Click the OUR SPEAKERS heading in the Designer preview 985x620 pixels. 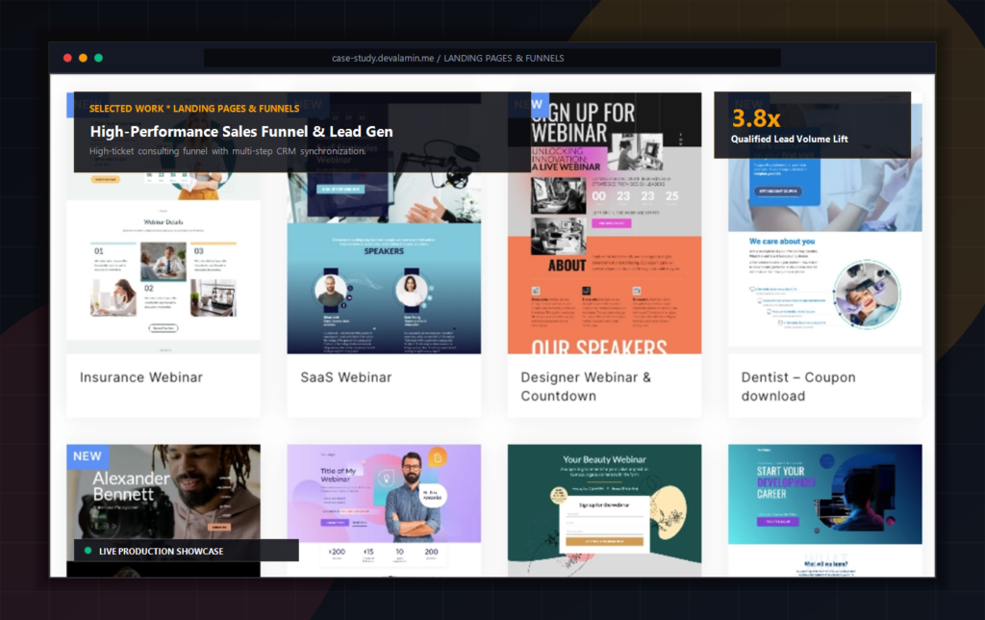pyautogui.click(x=599, y=347)
